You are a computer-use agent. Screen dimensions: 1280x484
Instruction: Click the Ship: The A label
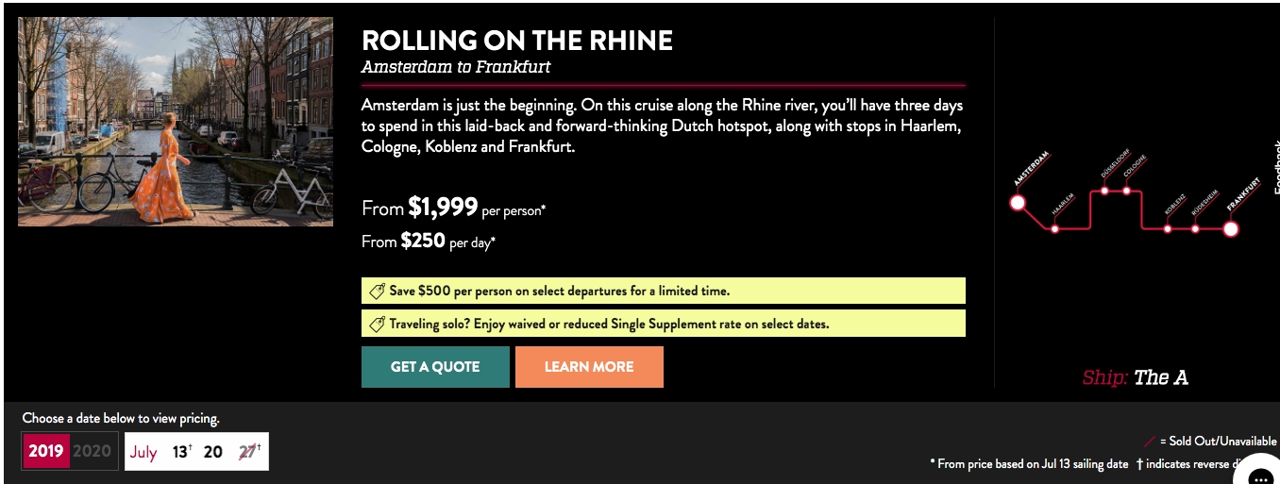coord(1135,378)
